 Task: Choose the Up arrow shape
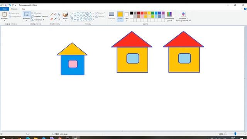(90, 16)
